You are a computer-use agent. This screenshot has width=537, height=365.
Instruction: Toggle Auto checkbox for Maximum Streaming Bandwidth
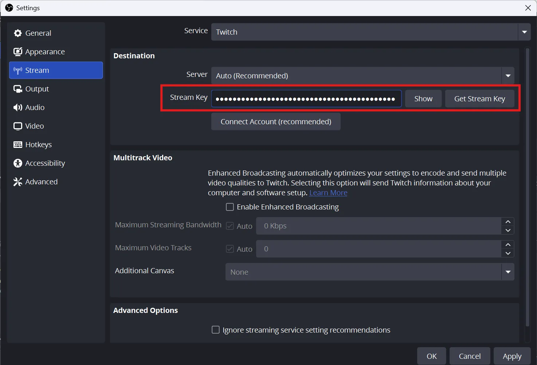(x=230, y=226)
